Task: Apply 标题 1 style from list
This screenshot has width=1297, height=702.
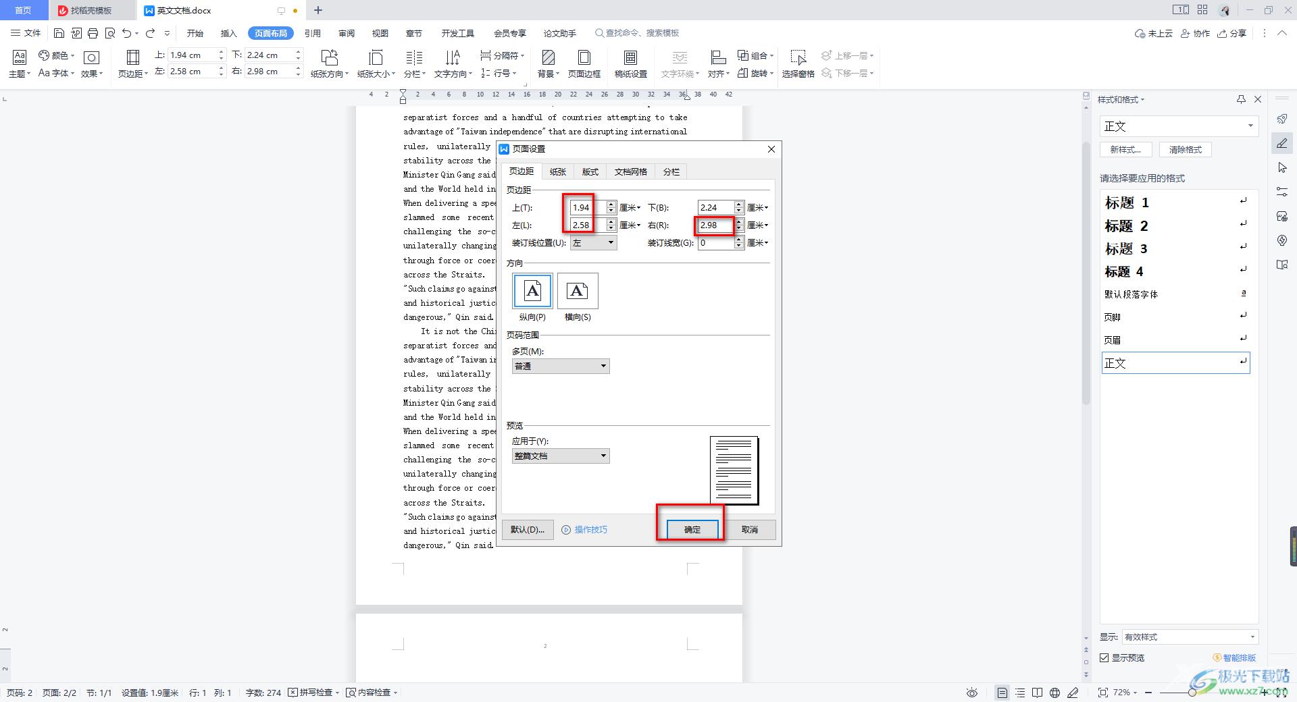Action: [x=1175, y=202]
